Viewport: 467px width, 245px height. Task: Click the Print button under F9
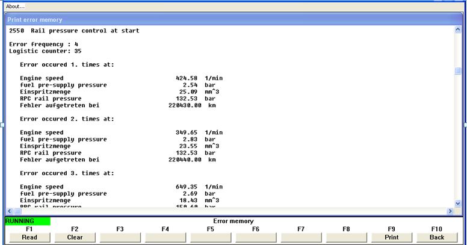click(x=391, y=237)
